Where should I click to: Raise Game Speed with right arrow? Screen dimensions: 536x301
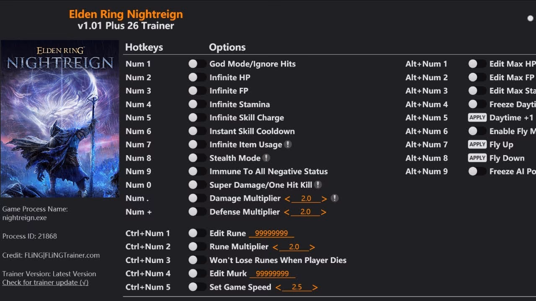(x=315, y=288)
